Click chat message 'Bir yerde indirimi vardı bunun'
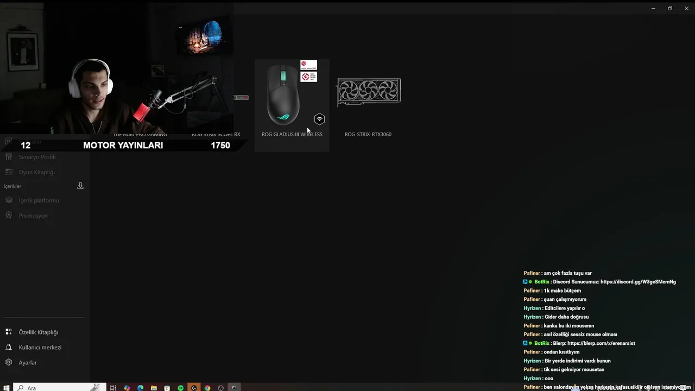This screenshot has height=391, width=695. pyautogui.click(x=577, y=361)
